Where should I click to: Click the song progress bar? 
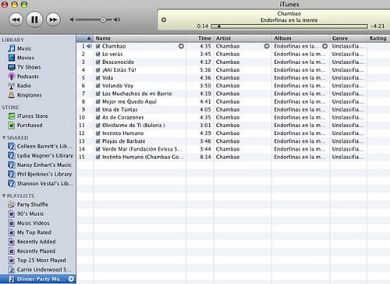click(x=289, y=27)
